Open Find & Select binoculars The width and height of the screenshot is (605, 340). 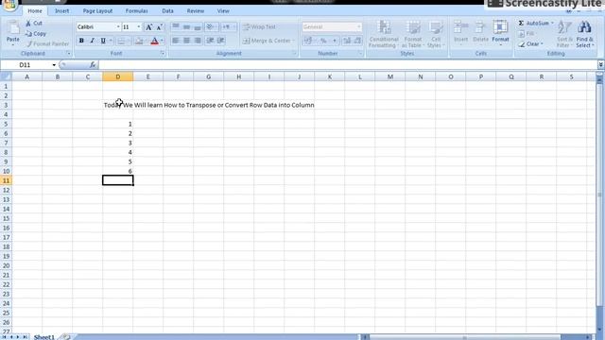[x=585, y=35]
